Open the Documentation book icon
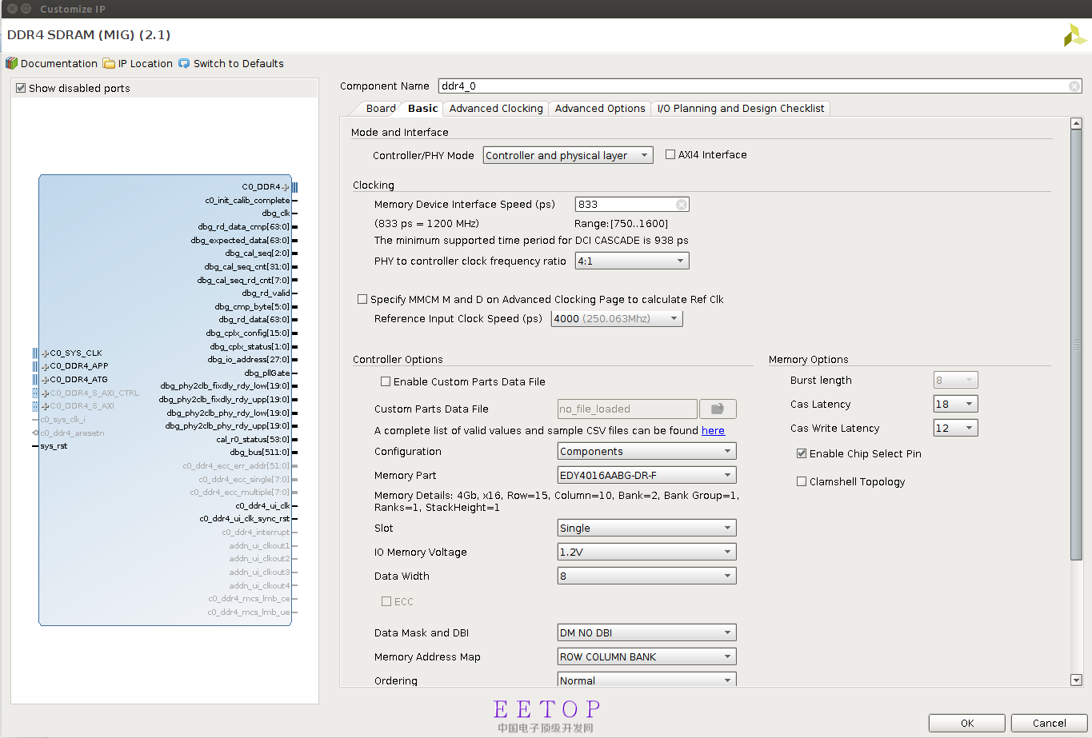1092x738 pixels. [x=11, y=63]
